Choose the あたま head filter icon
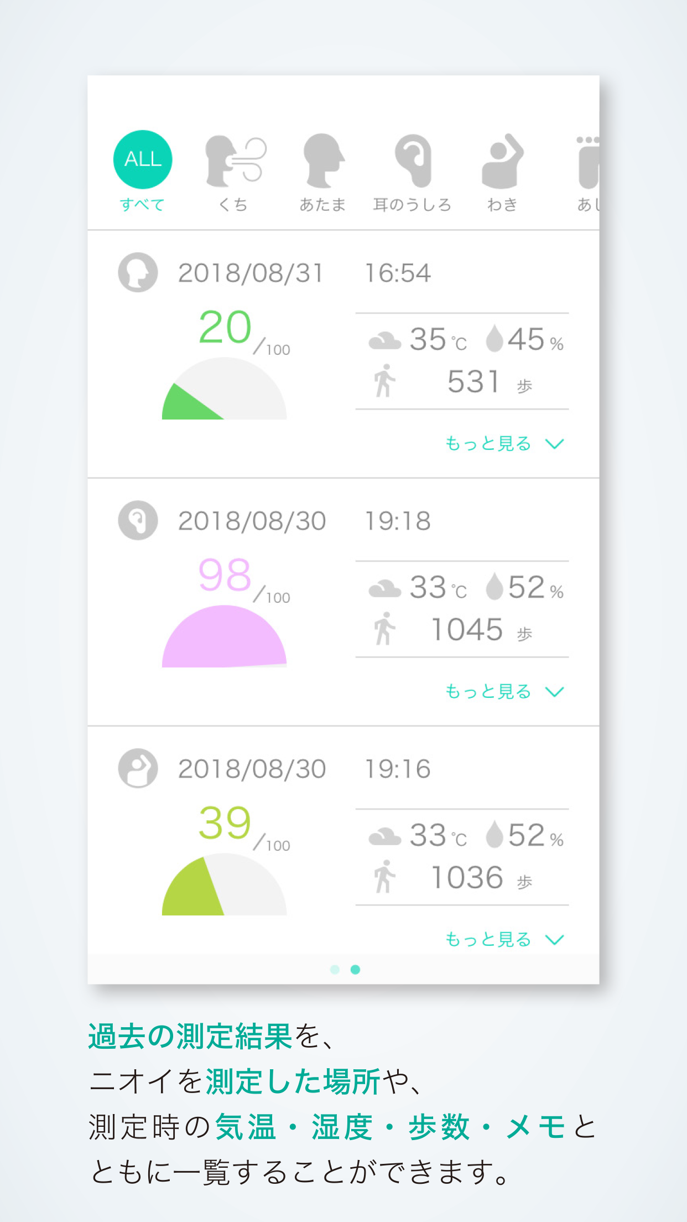This screenshot has height=1222, width=687. click(323, 160)
